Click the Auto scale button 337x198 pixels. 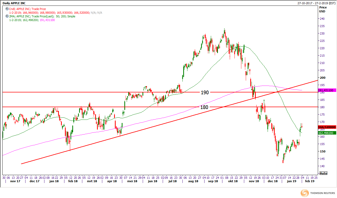coord(323,173)
